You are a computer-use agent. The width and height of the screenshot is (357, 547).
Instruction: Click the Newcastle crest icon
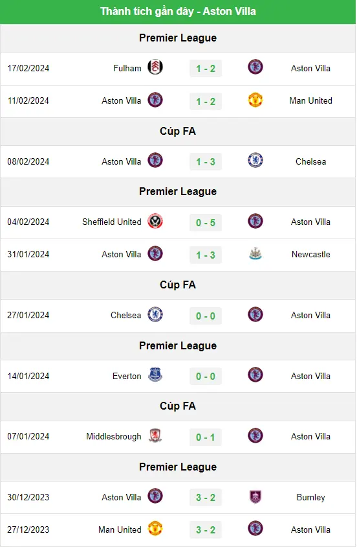pos(255,253)
